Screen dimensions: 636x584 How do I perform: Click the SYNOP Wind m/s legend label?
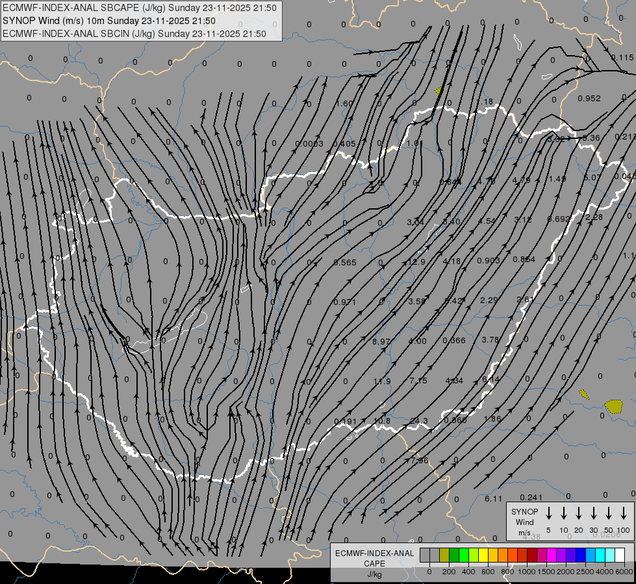pyautogui.click(x=524, y=522)
